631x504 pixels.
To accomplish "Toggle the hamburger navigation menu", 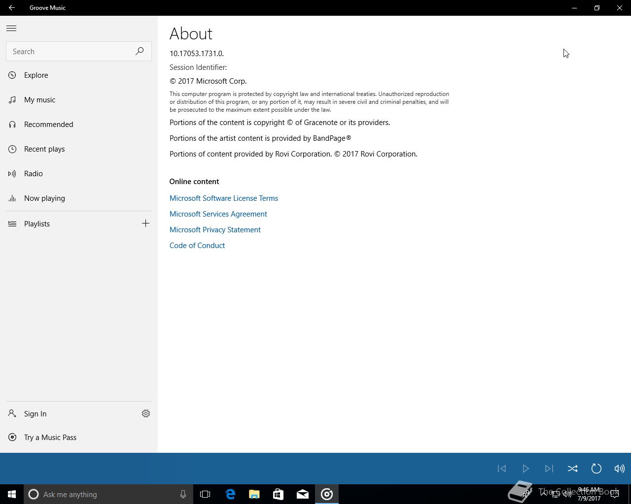I will pos(11,29).
